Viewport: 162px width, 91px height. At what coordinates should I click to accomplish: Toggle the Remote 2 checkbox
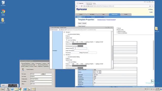64,55
